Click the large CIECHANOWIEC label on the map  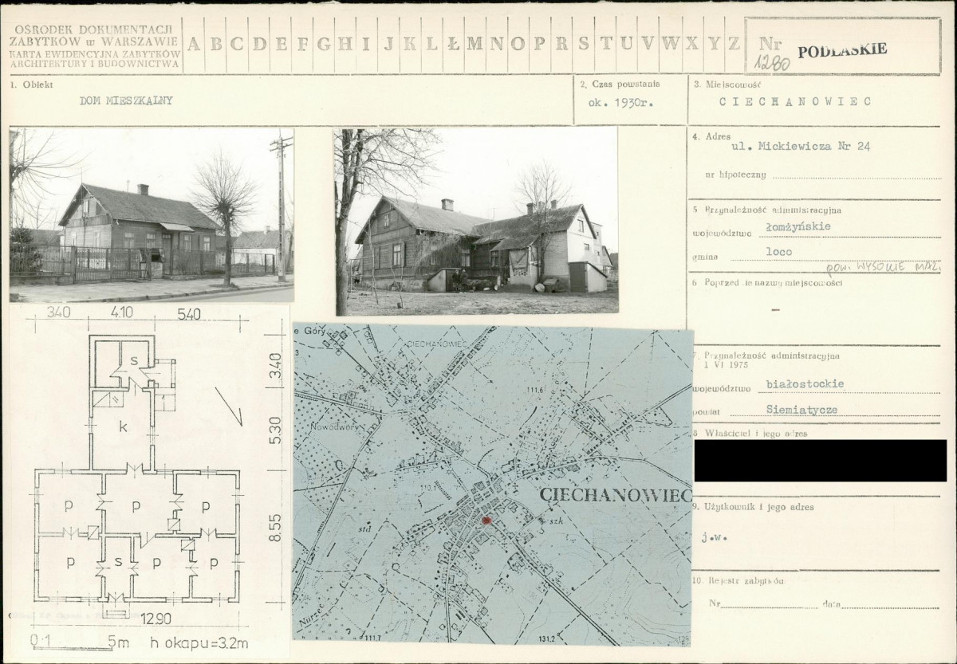[615, 495]
